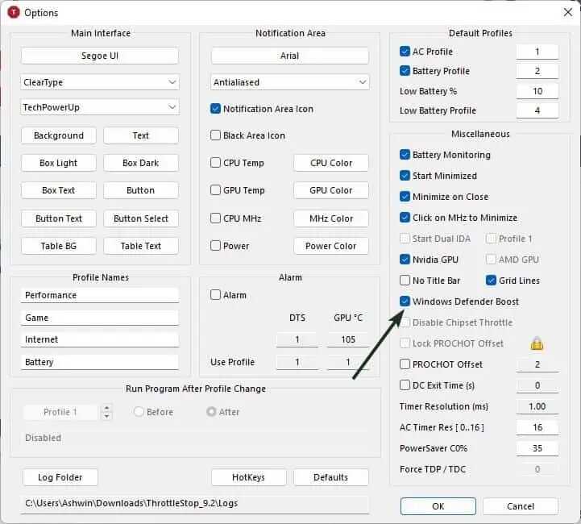This screenshot has width=581, height=524.
Task: Pick the Background color
Action: 59,135
